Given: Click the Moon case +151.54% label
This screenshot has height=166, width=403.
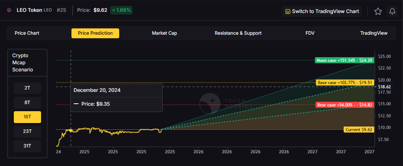Looking at the screenshot, I should [345, 60].
